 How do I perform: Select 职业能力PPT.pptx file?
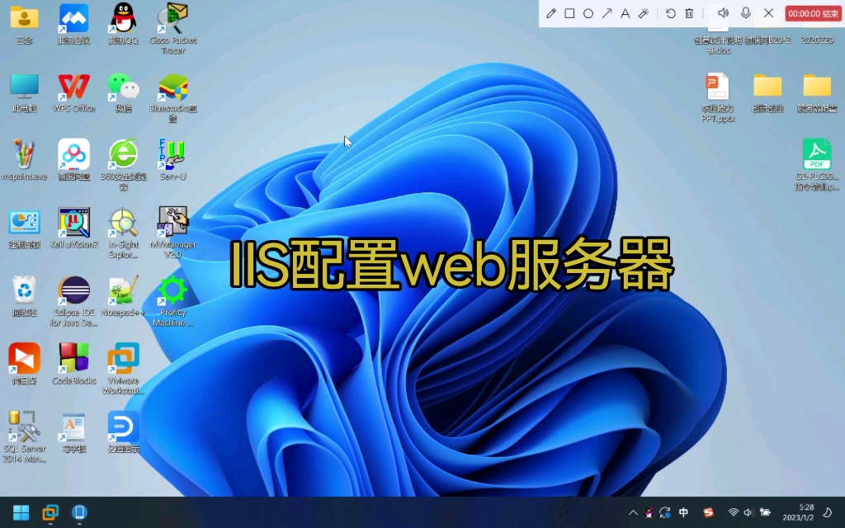click(x=718, y=97)
